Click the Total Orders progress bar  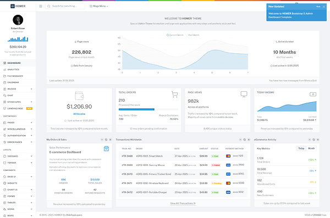[148, 109]
